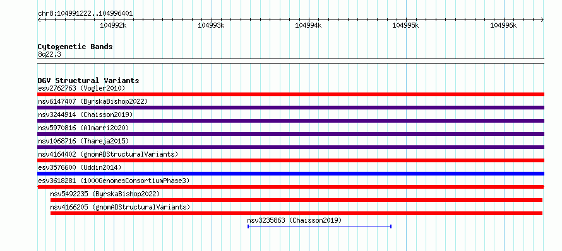The height and width of the screenshot is (251, 562).
Task: Click the nsv5492235 (ByrskaBishop2022) red bar
Action: tap(296, 200)
